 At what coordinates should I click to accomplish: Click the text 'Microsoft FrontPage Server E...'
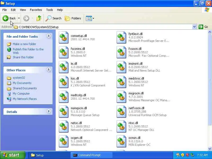tap(149, 41)
